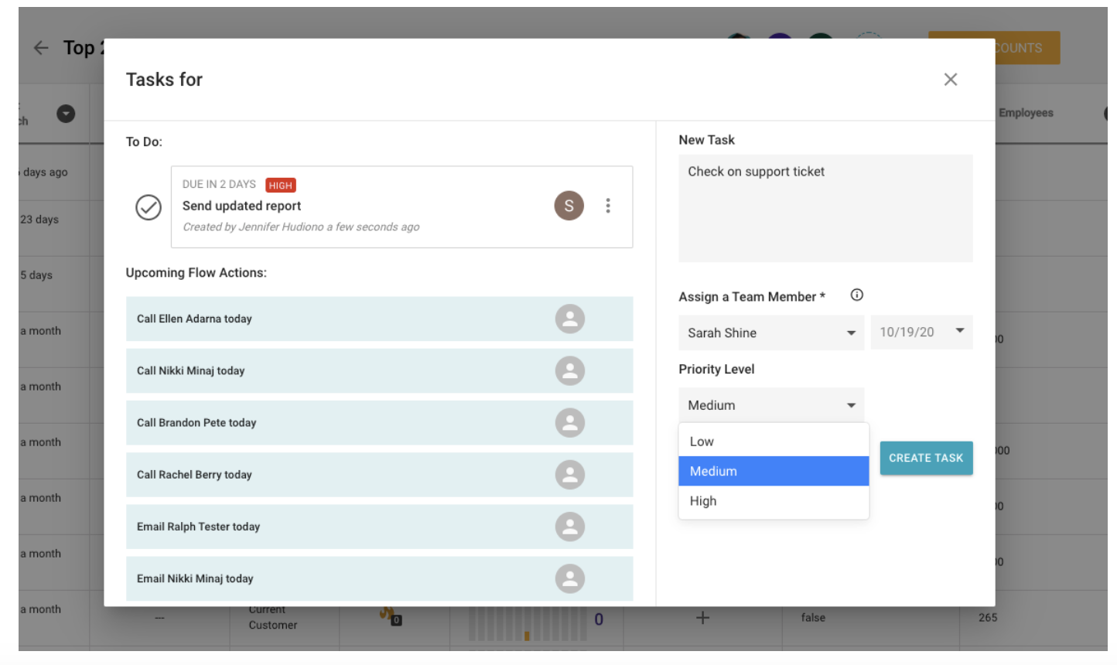Click the back arrow at top left
1117x665 pixels.
40,48
